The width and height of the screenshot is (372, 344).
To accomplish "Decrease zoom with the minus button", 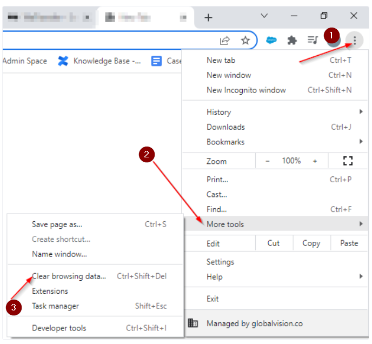I will point(267,161).
